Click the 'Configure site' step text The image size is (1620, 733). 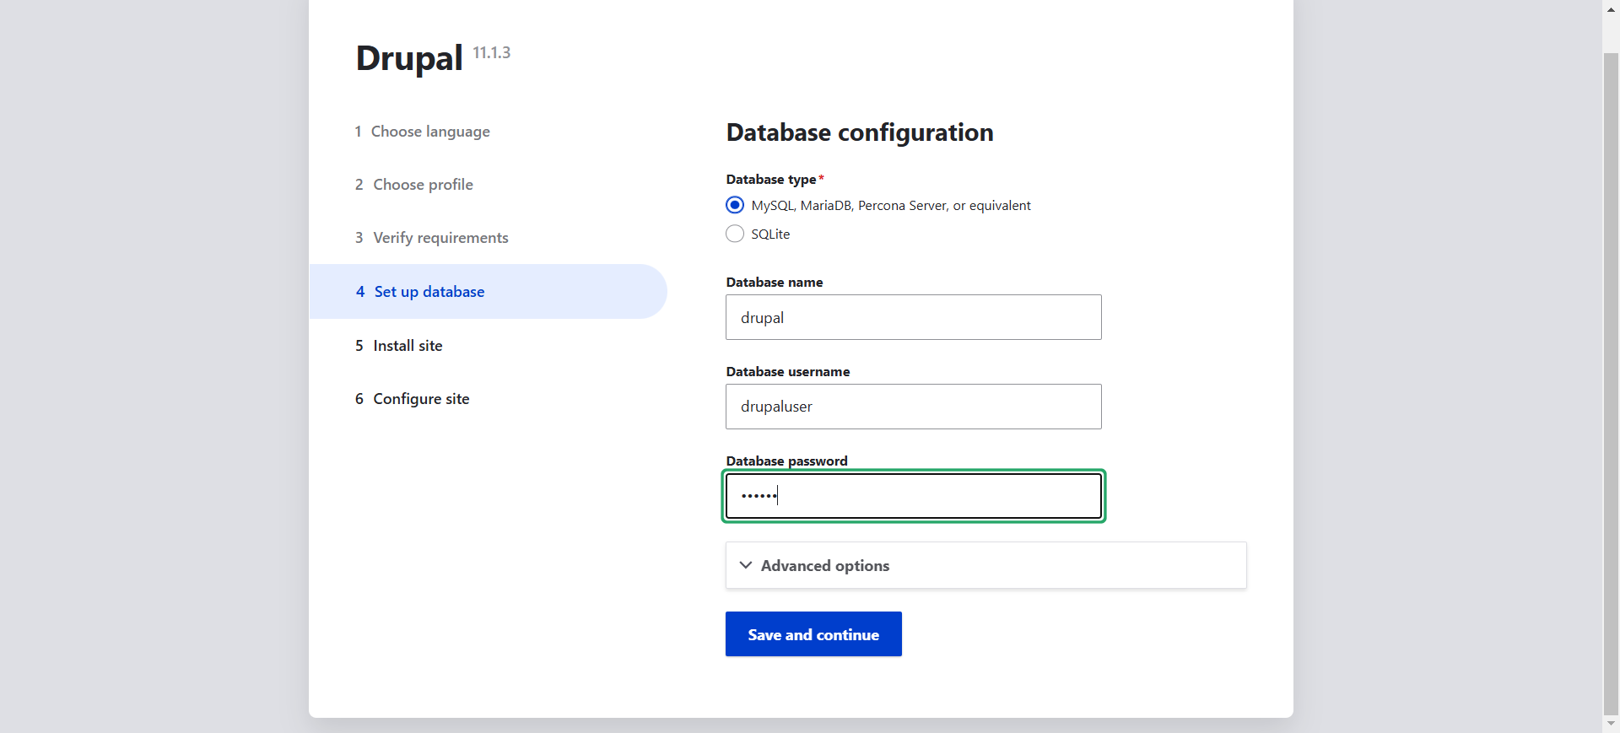click(422, 399)
